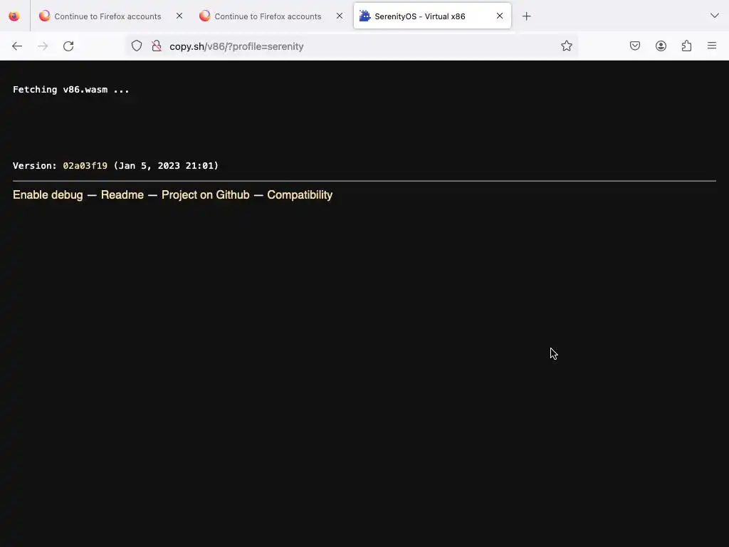Switch to the first Continue to Firefox accounts tab
Screen dimensions: 729x547
tap(108, 16)
